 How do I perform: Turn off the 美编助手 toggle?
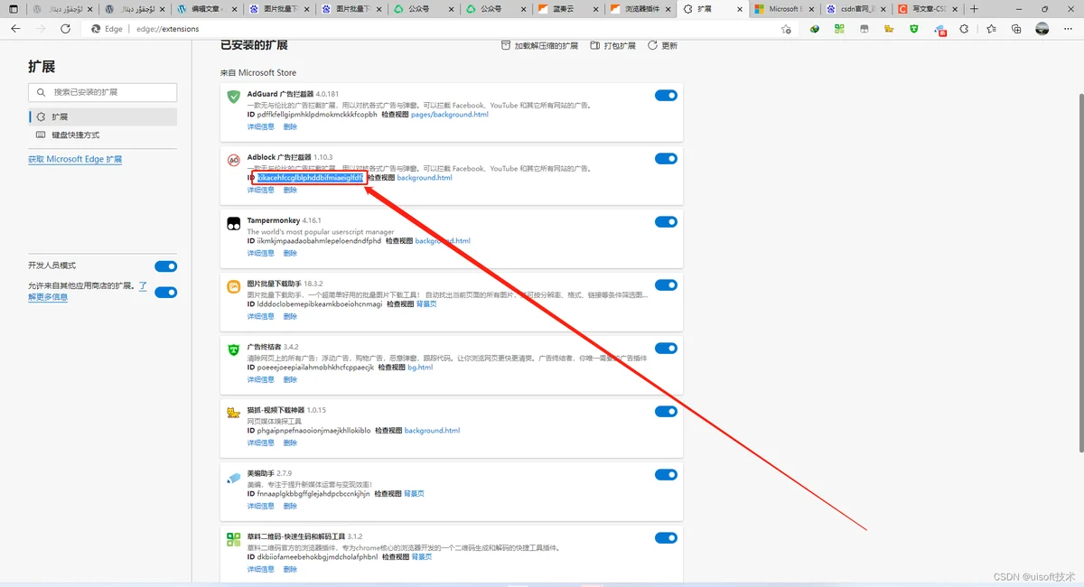pos(666,475)
